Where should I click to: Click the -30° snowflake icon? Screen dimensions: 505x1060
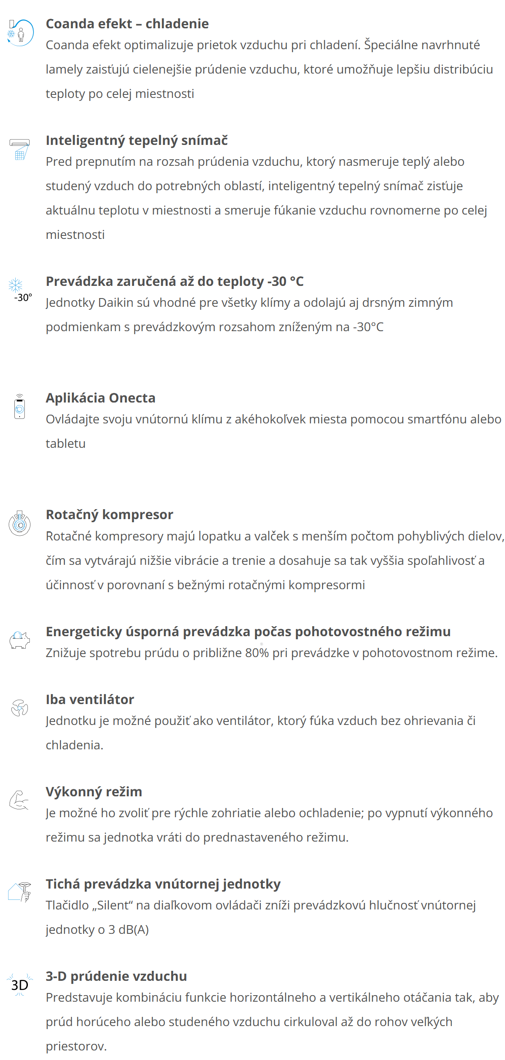(20, 290)
